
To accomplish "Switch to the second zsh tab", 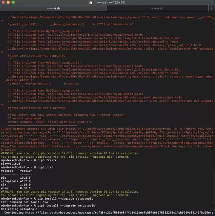I will click(157, 8).
